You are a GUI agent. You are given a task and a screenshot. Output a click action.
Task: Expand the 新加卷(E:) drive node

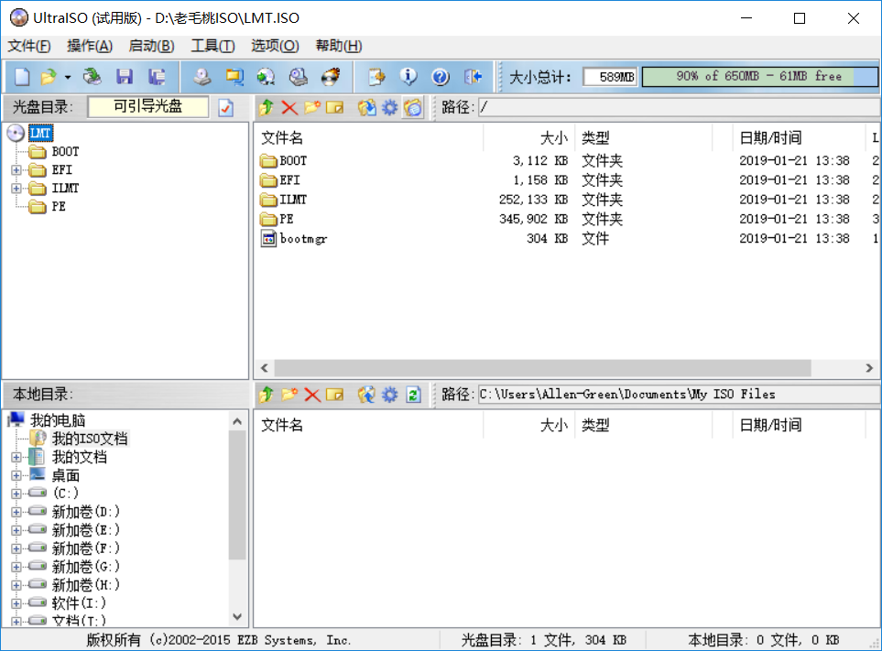(x=16, y=530)
